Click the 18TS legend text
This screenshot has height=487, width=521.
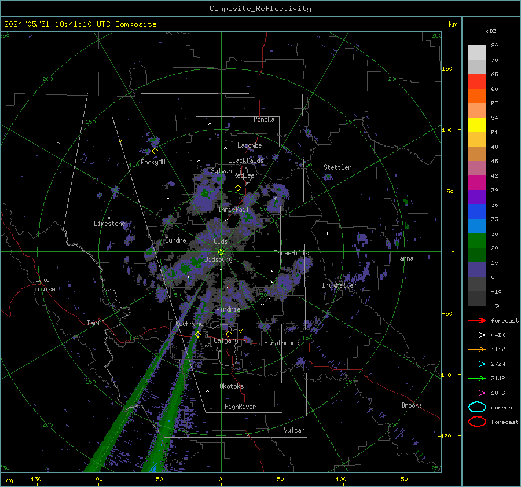[x=498, y=393]
